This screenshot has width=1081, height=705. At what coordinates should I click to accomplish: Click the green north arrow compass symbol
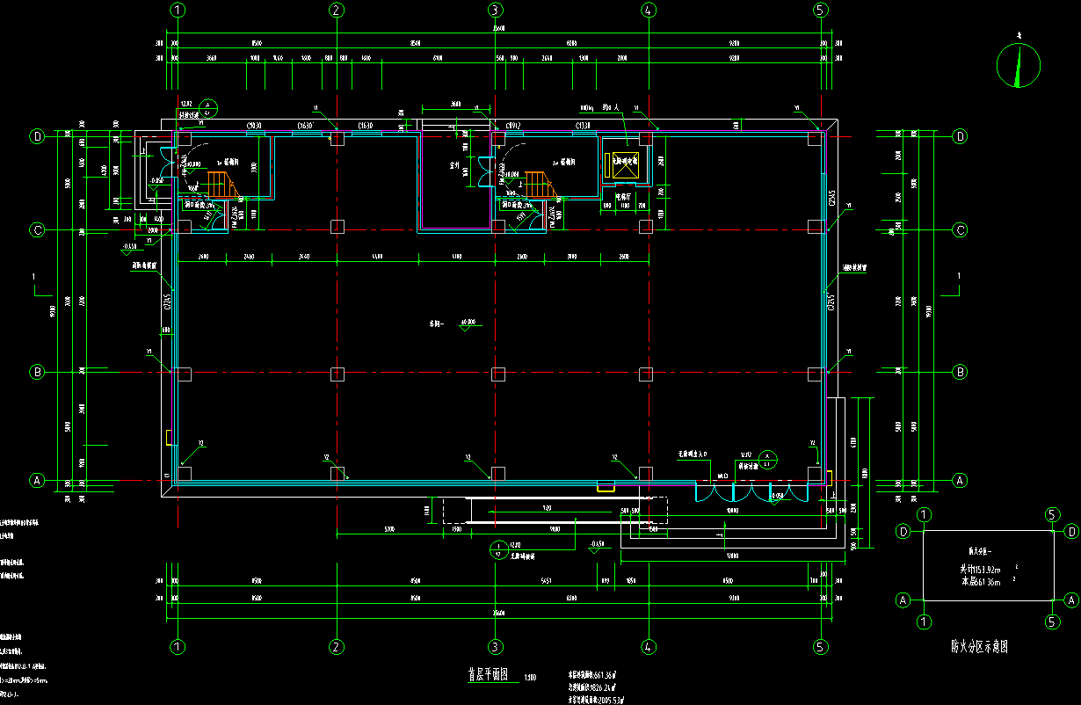click(1019, 65)
